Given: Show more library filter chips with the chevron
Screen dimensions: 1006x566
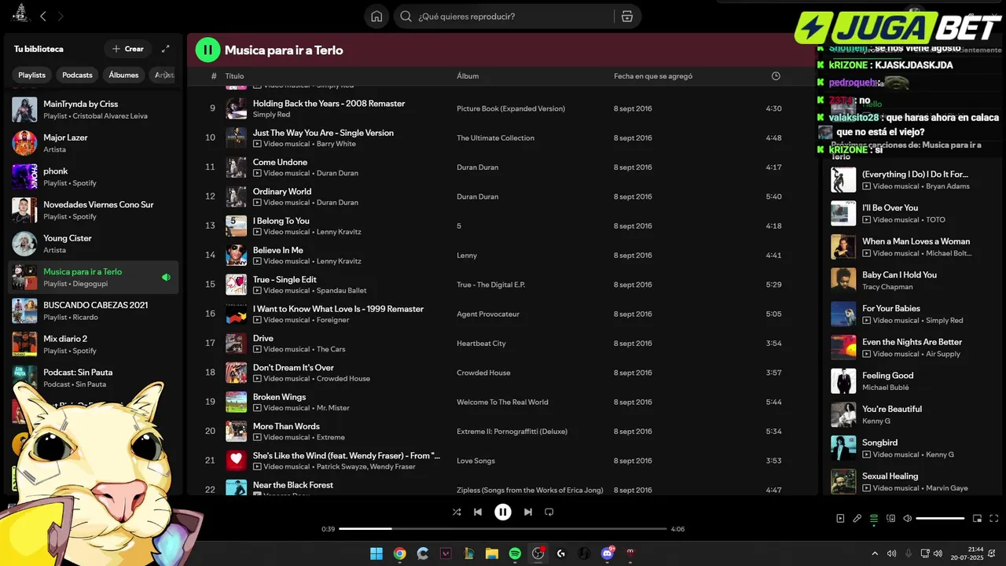Looking at the screenshot, I should click(x=166, y=75).
